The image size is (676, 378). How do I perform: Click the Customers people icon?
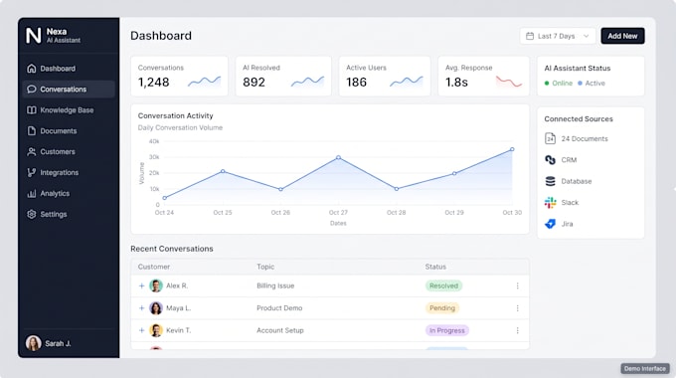32,152
